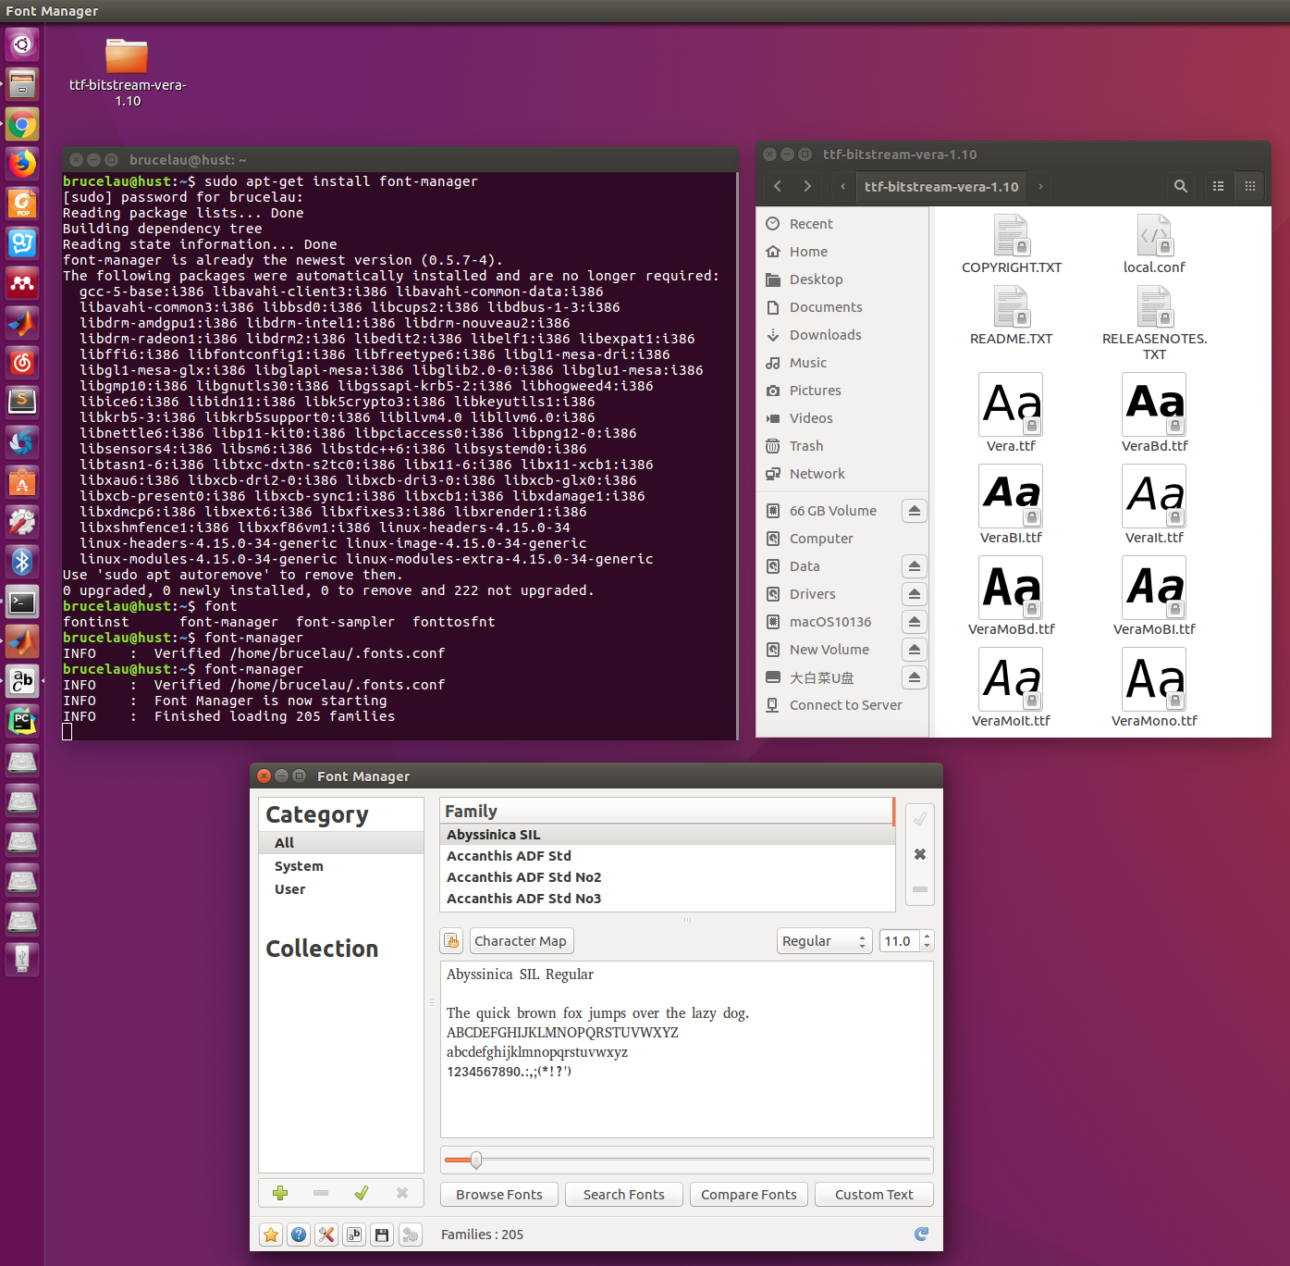
Task: Go forward with file manager right arrow
Action: point(807,186)
